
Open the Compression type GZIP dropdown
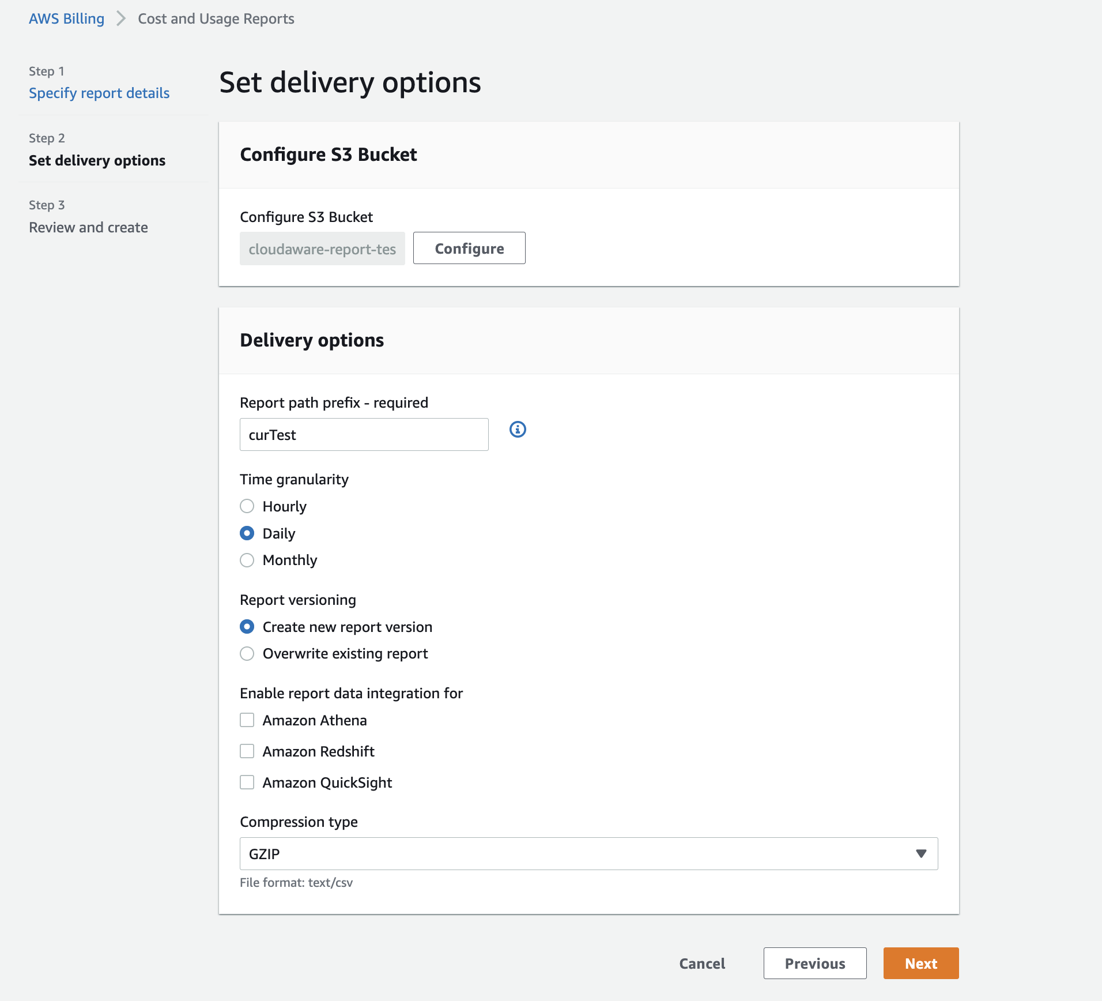pyautogui.click(x=588, y=853)
